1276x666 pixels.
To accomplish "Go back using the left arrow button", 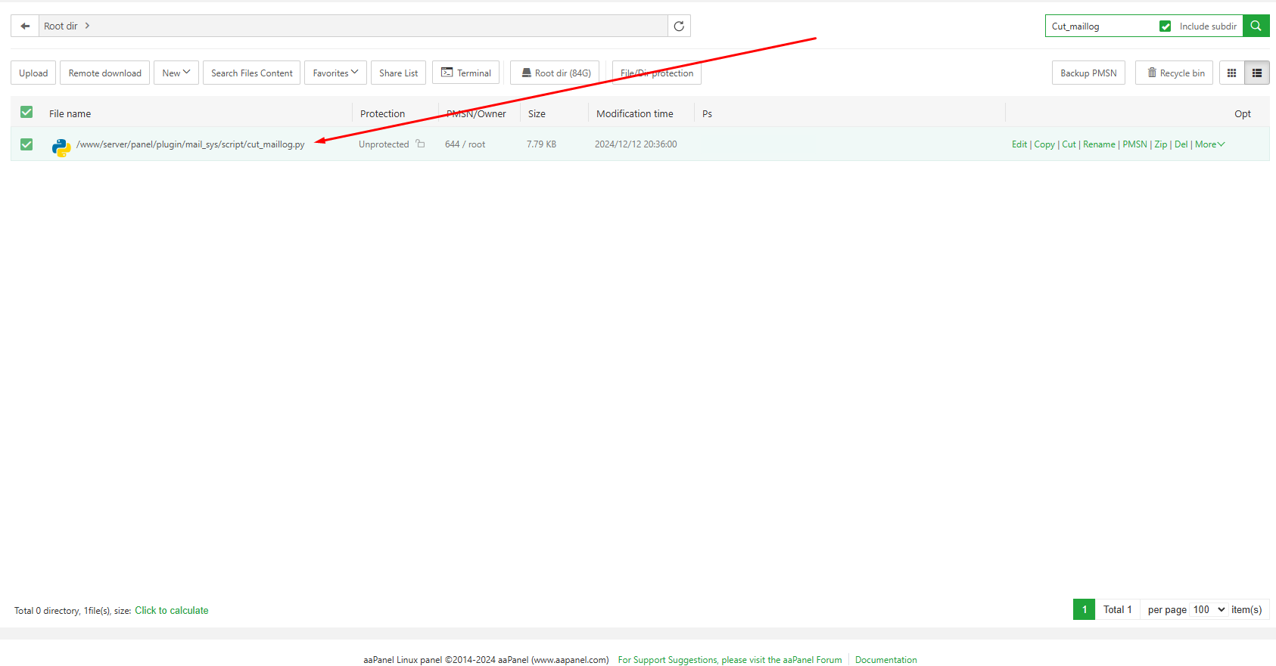I will coord(25,26).
